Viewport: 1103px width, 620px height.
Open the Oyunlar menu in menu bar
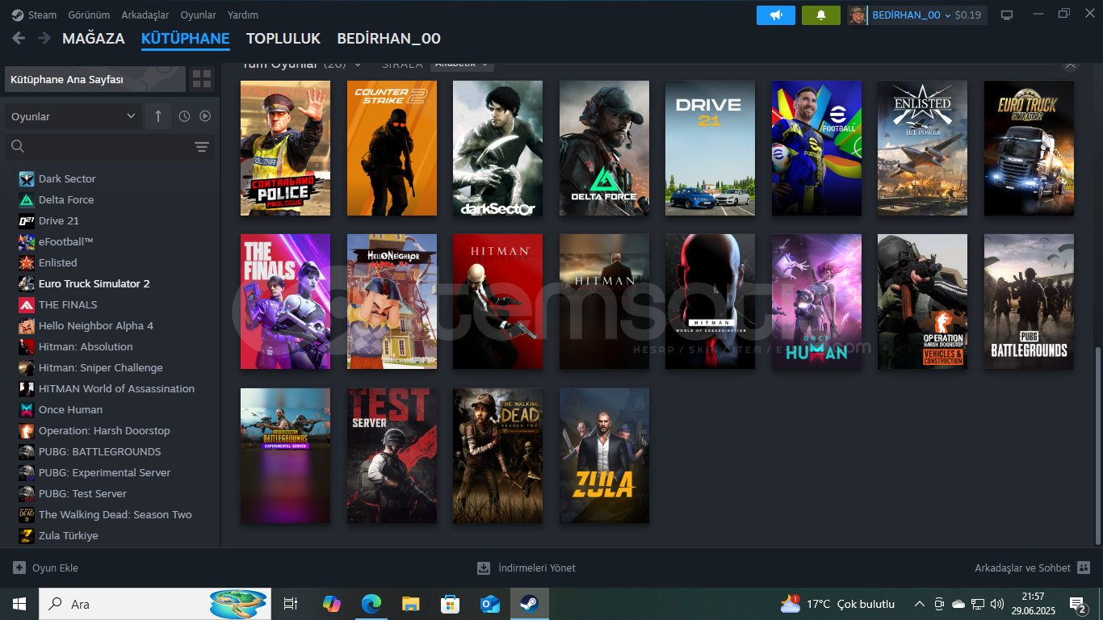coord(198,15)
